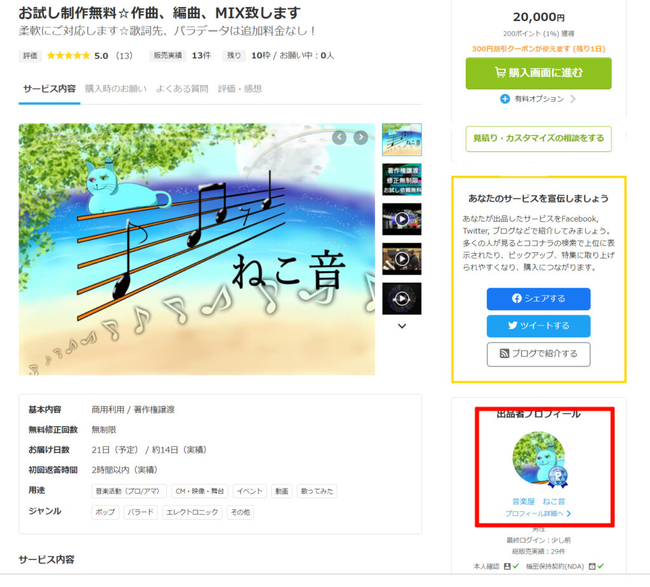The image size is (650, 587).
Task: Play the third video thumbnail
Action: [402, 298]
